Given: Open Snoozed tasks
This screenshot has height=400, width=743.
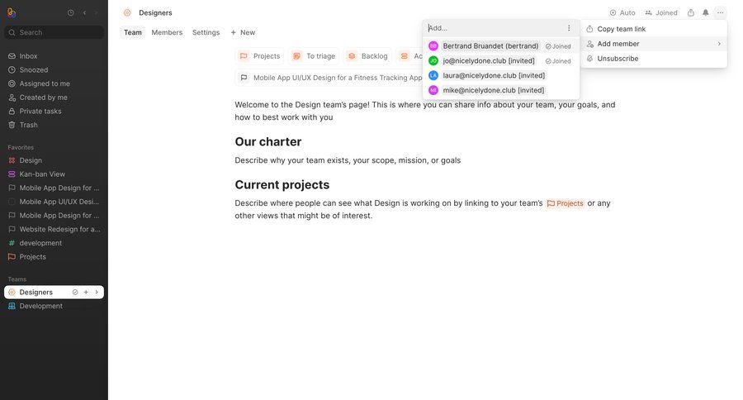Looking at the screenshot, I should pos(54,69).
